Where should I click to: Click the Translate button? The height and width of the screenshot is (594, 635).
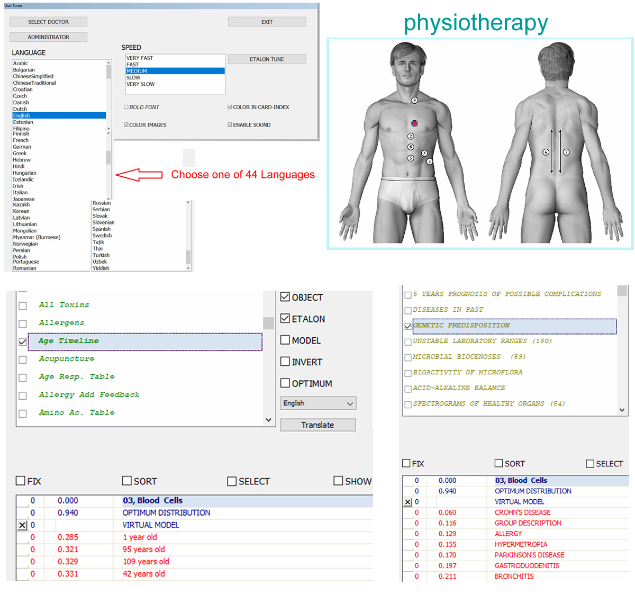317,425
